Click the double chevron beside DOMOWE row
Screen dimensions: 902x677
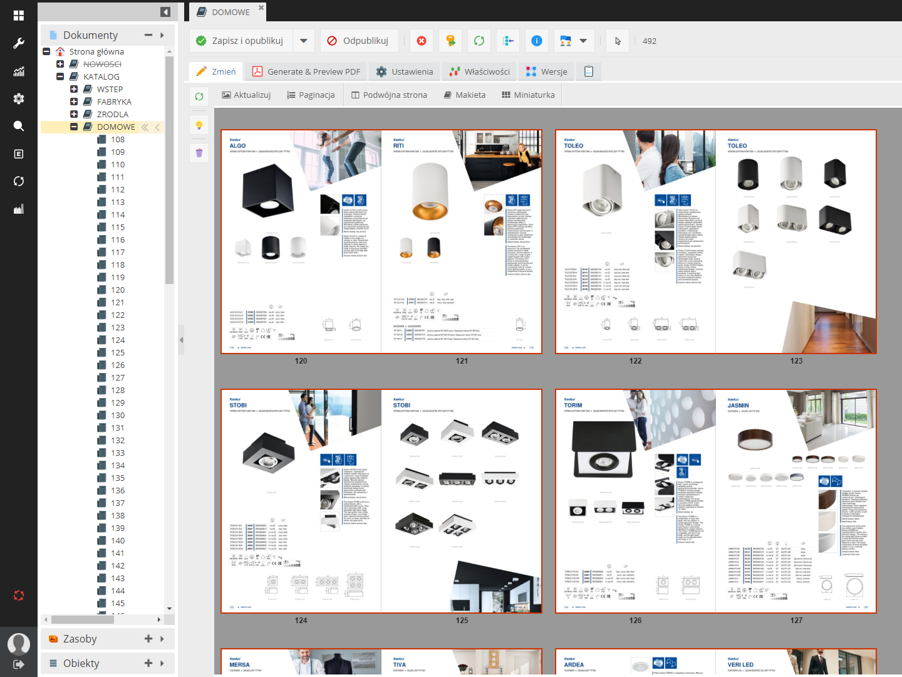(145, 127)
